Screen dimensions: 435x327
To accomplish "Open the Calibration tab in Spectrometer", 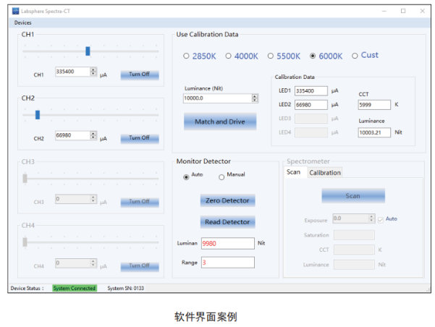I will tap(324, 172).
